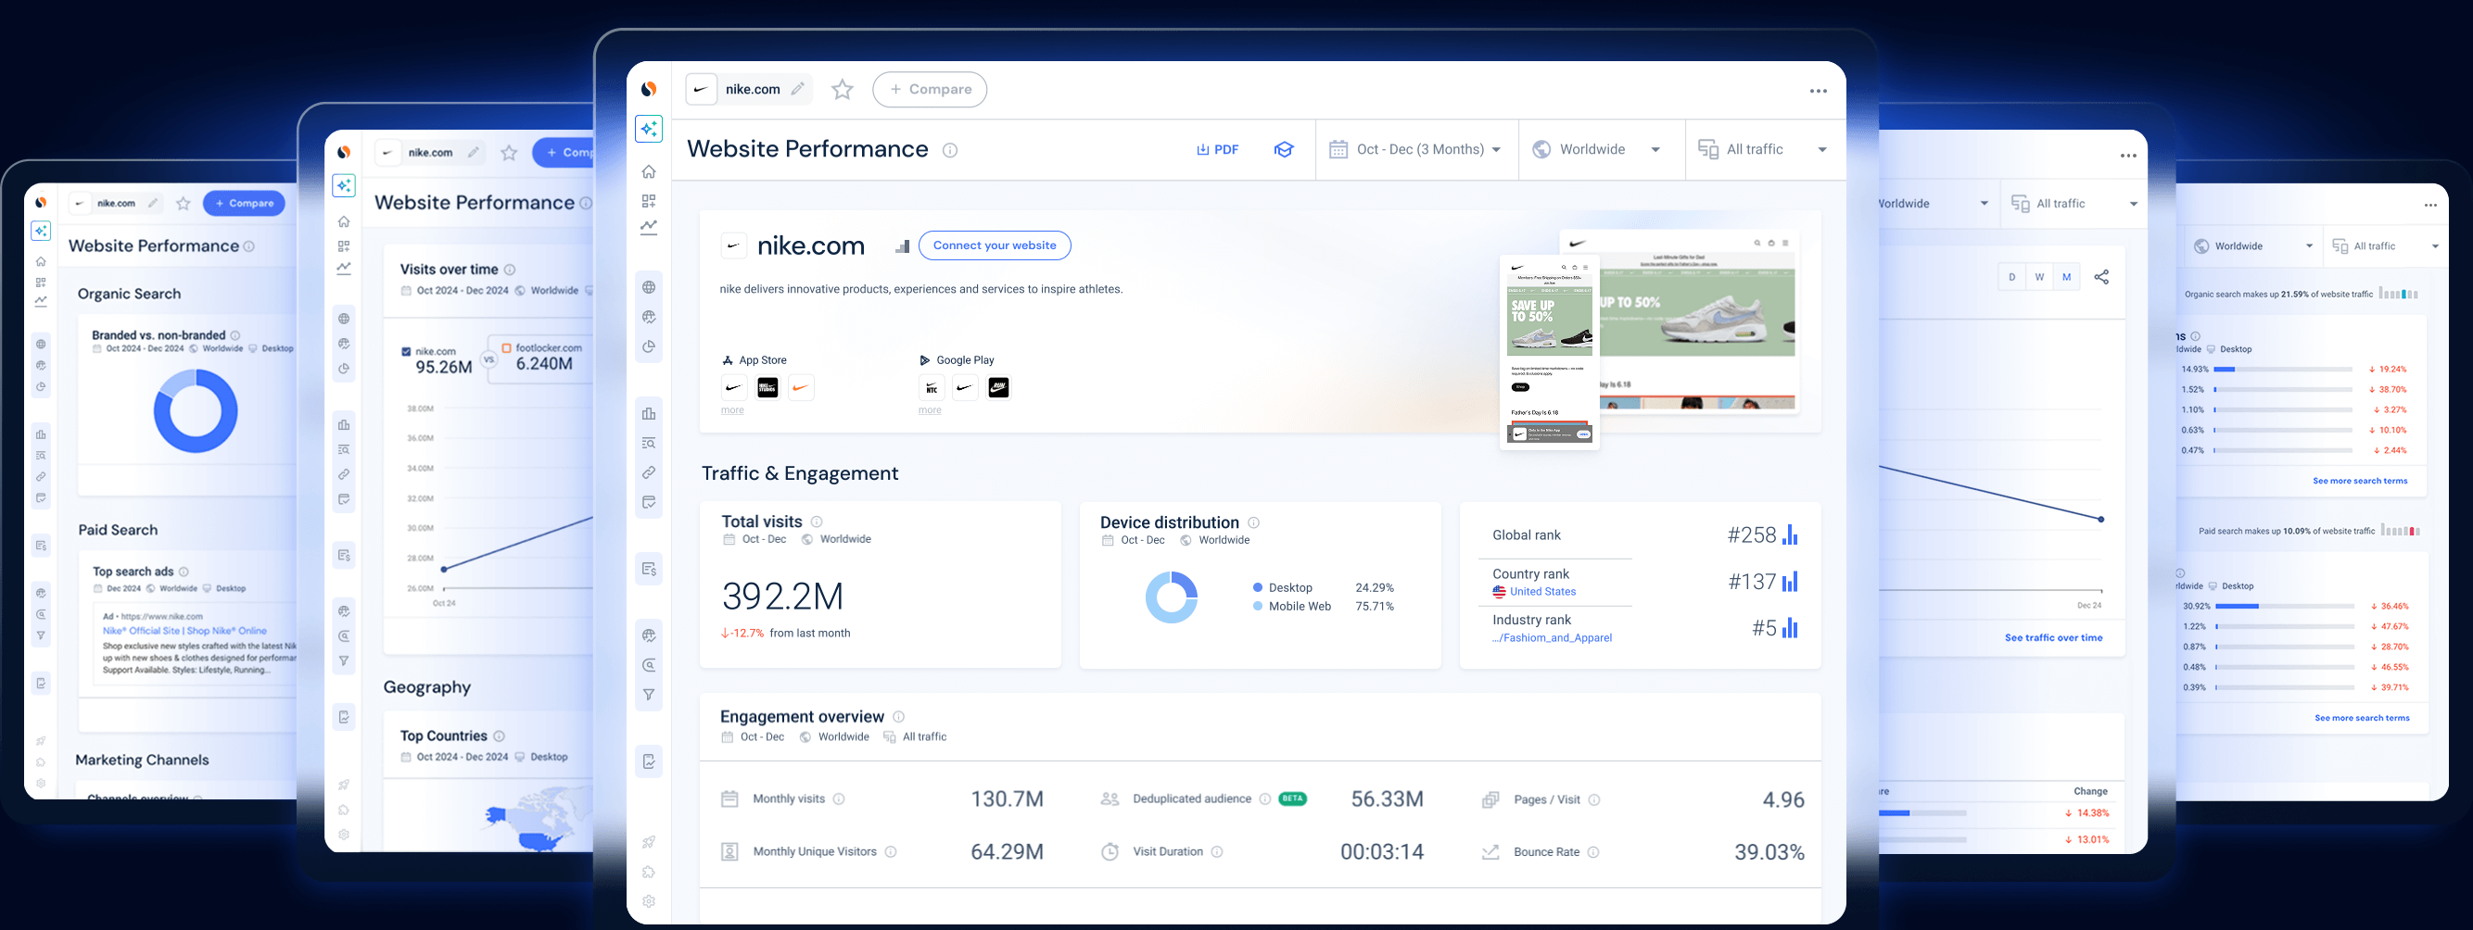The width and height of the screenshot is (2473, 930).
Task: Uncheck the nike.com checkbox in Visits over time
Action: (x=406, y=351)
